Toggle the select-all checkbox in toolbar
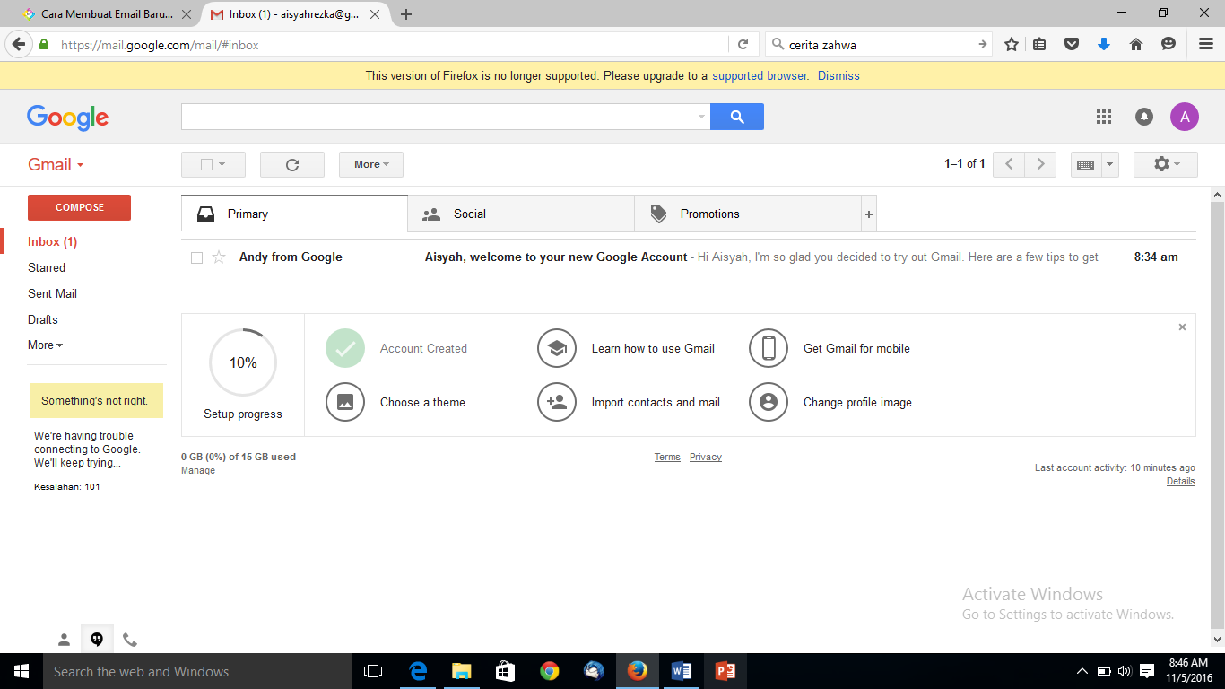1225x689 pixels. click(206, 165)
